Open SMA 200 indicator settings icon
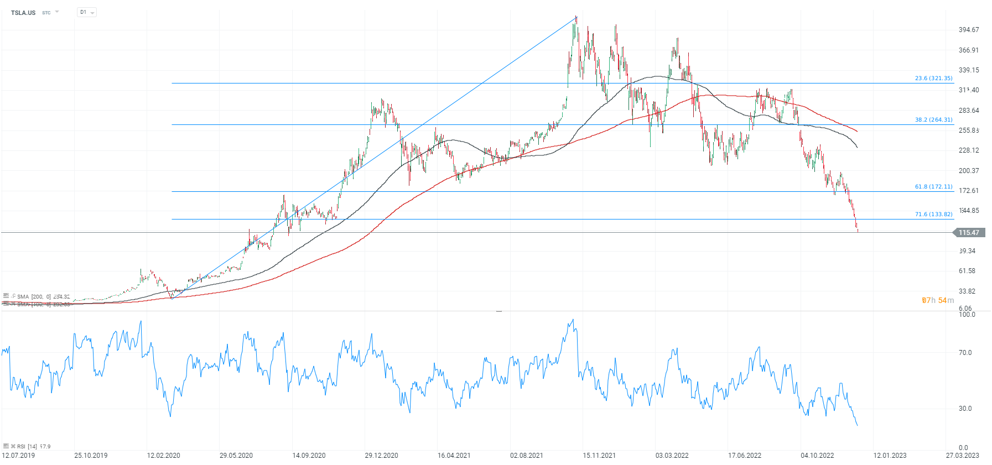The width and height of the screenshot is (992, 465). [6, 296]
